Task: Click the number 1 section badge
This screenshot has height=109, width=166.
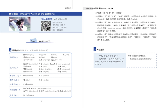Action: click(10, 50)
